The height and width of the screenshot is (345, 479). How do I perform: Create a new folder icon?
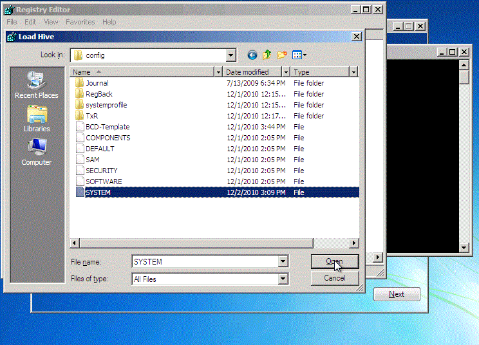[x=282, y=55]
